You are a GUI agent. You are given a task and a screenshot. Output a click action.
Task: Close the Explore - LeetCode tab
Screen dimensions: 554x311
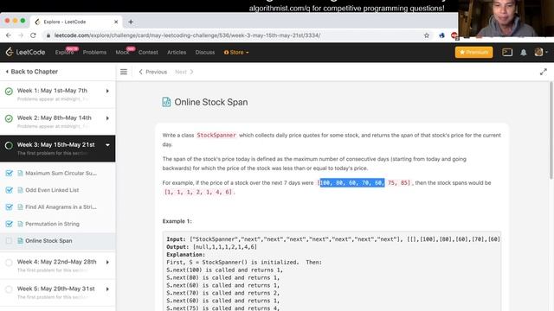point(116,22)
